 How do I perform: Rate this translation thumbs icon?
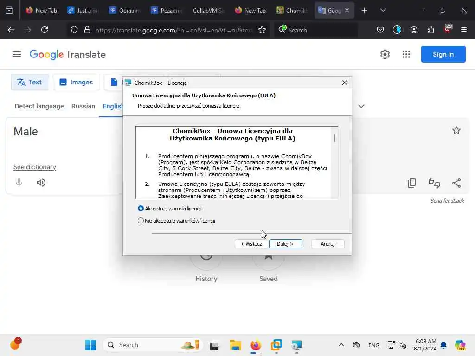(434, 183)
